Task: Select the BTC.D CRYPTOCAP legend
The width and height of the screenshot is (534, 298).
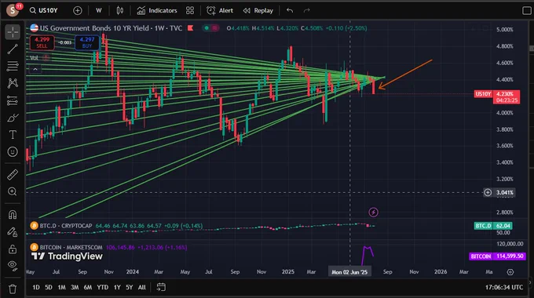Action: (x=66, y=226)
